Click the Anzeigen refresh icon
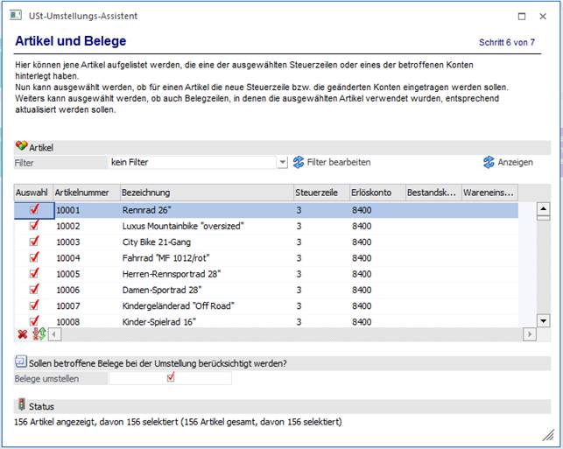Screen dimensions: 563x449 (x=489, y=162)
